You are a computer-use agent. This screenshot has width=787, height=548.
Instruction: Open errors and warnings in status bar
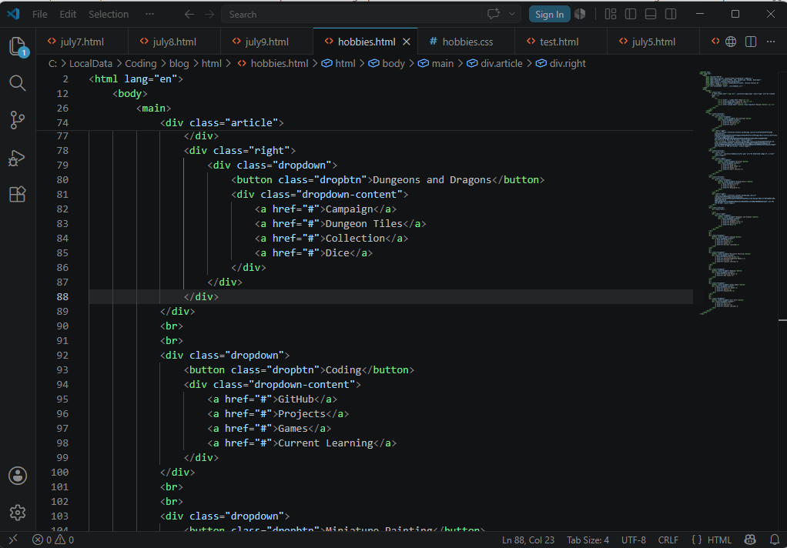coord(53,540)
